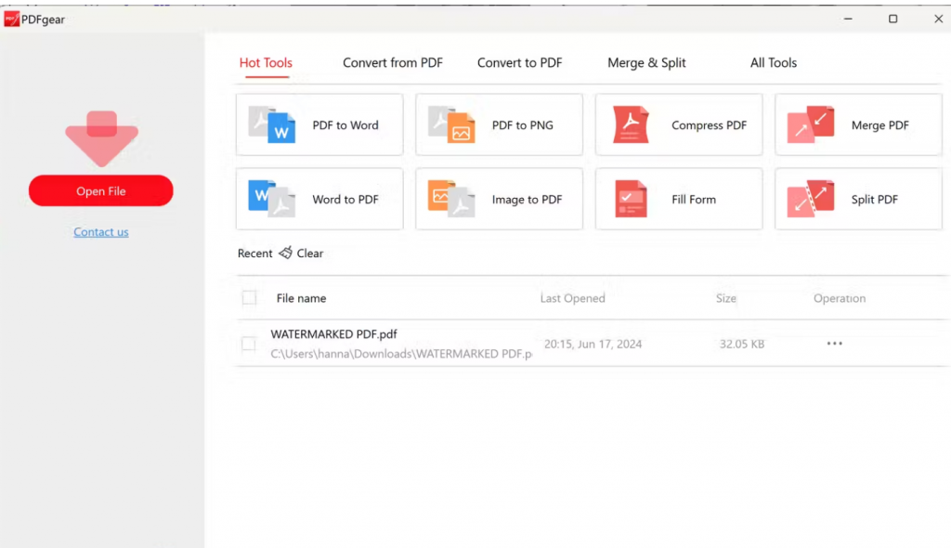
Task: Open the three-dot operation menu for WATERMARKED PDF
Action: (x=834, y=344)
